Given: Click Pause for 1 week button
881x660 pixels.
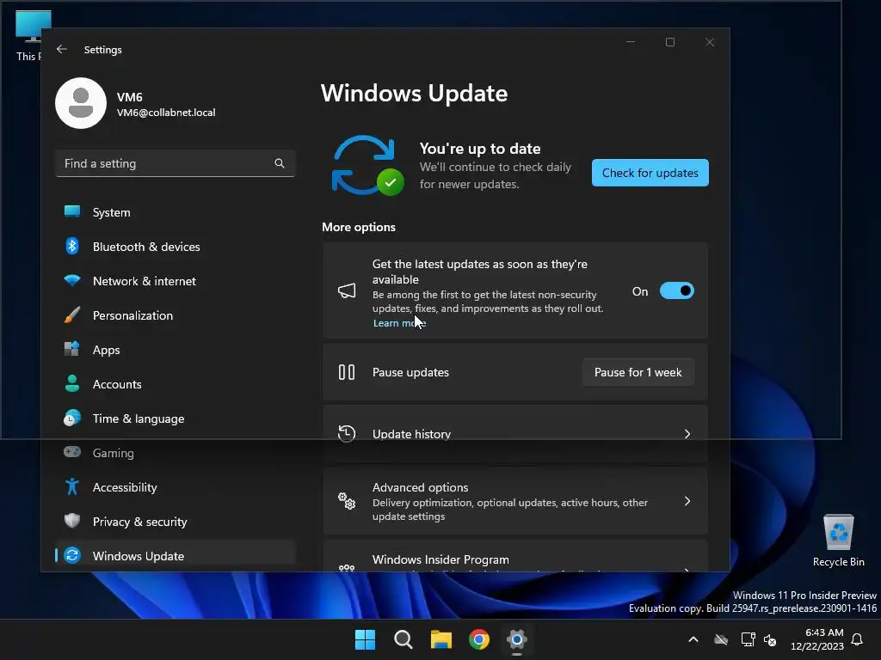Looking at the screenshot, I should click(x=638, y=372).
